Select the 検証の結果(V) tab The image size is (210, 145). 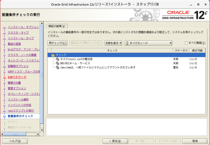(57, 26)
